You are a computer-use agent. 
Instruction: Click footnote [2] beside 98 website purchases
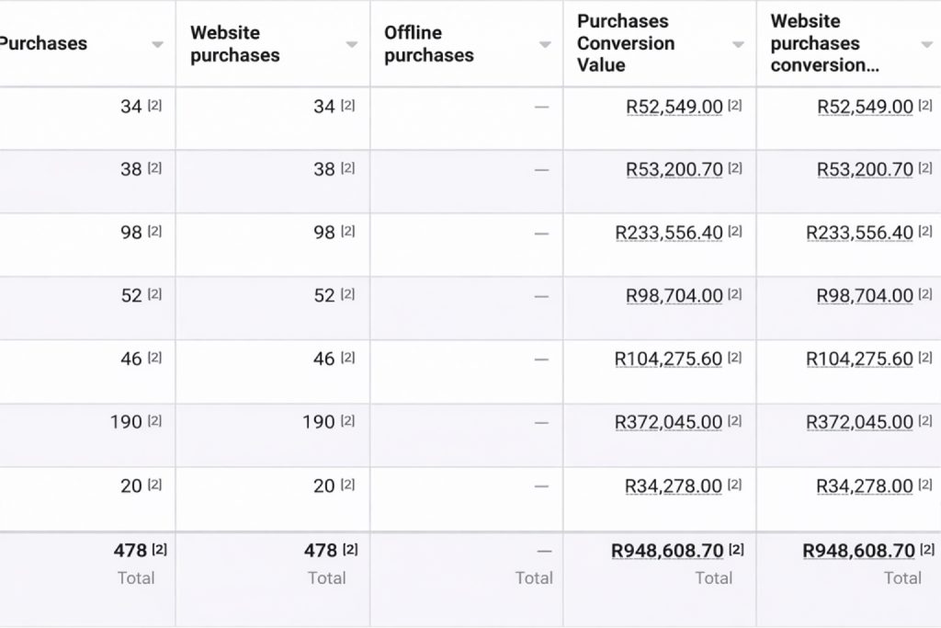tap(347, 232)
